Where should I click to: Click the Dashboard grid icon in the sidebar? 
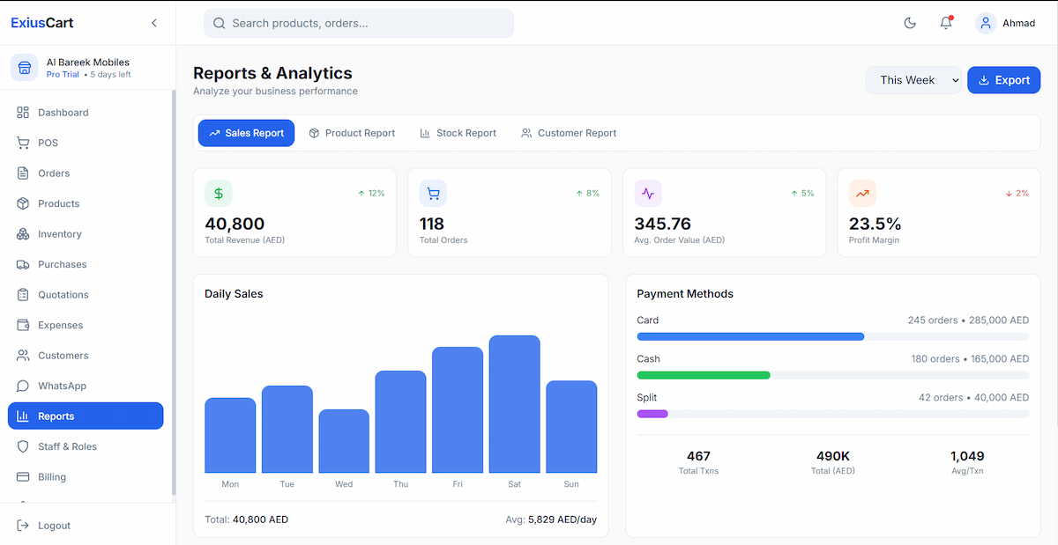23,113
